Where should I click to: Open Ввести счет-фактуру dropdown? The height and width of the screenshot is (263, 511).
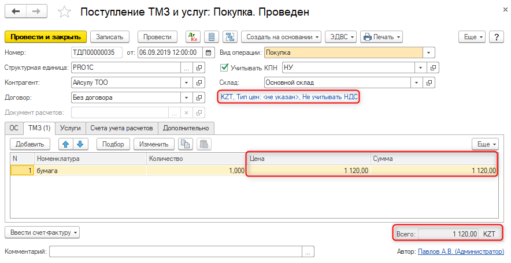[x=42, y=233]
